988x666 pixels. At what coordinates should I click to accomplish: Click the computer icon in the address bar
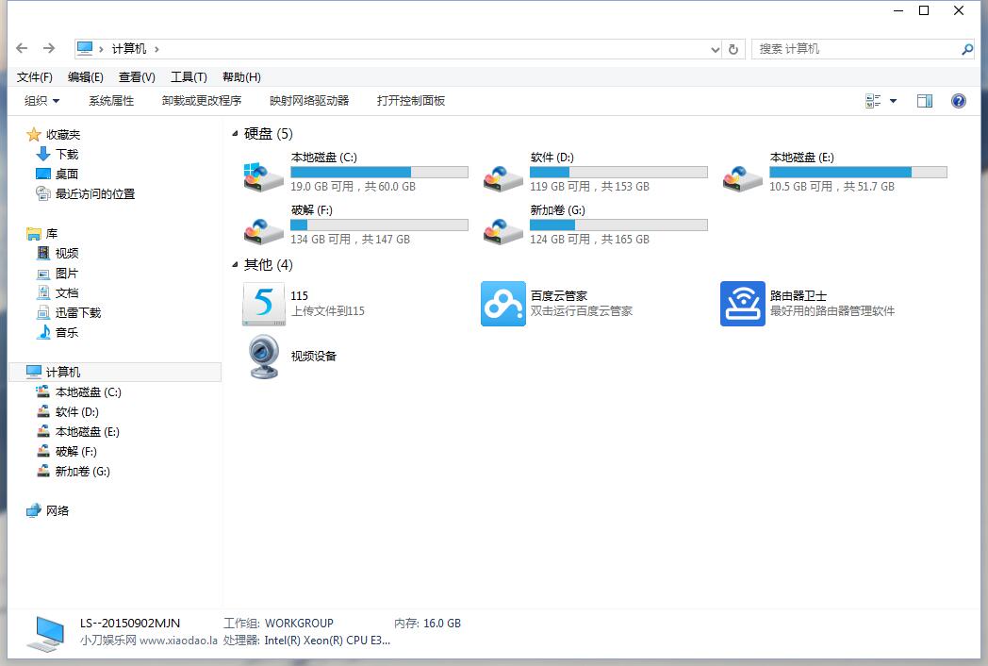85,48
